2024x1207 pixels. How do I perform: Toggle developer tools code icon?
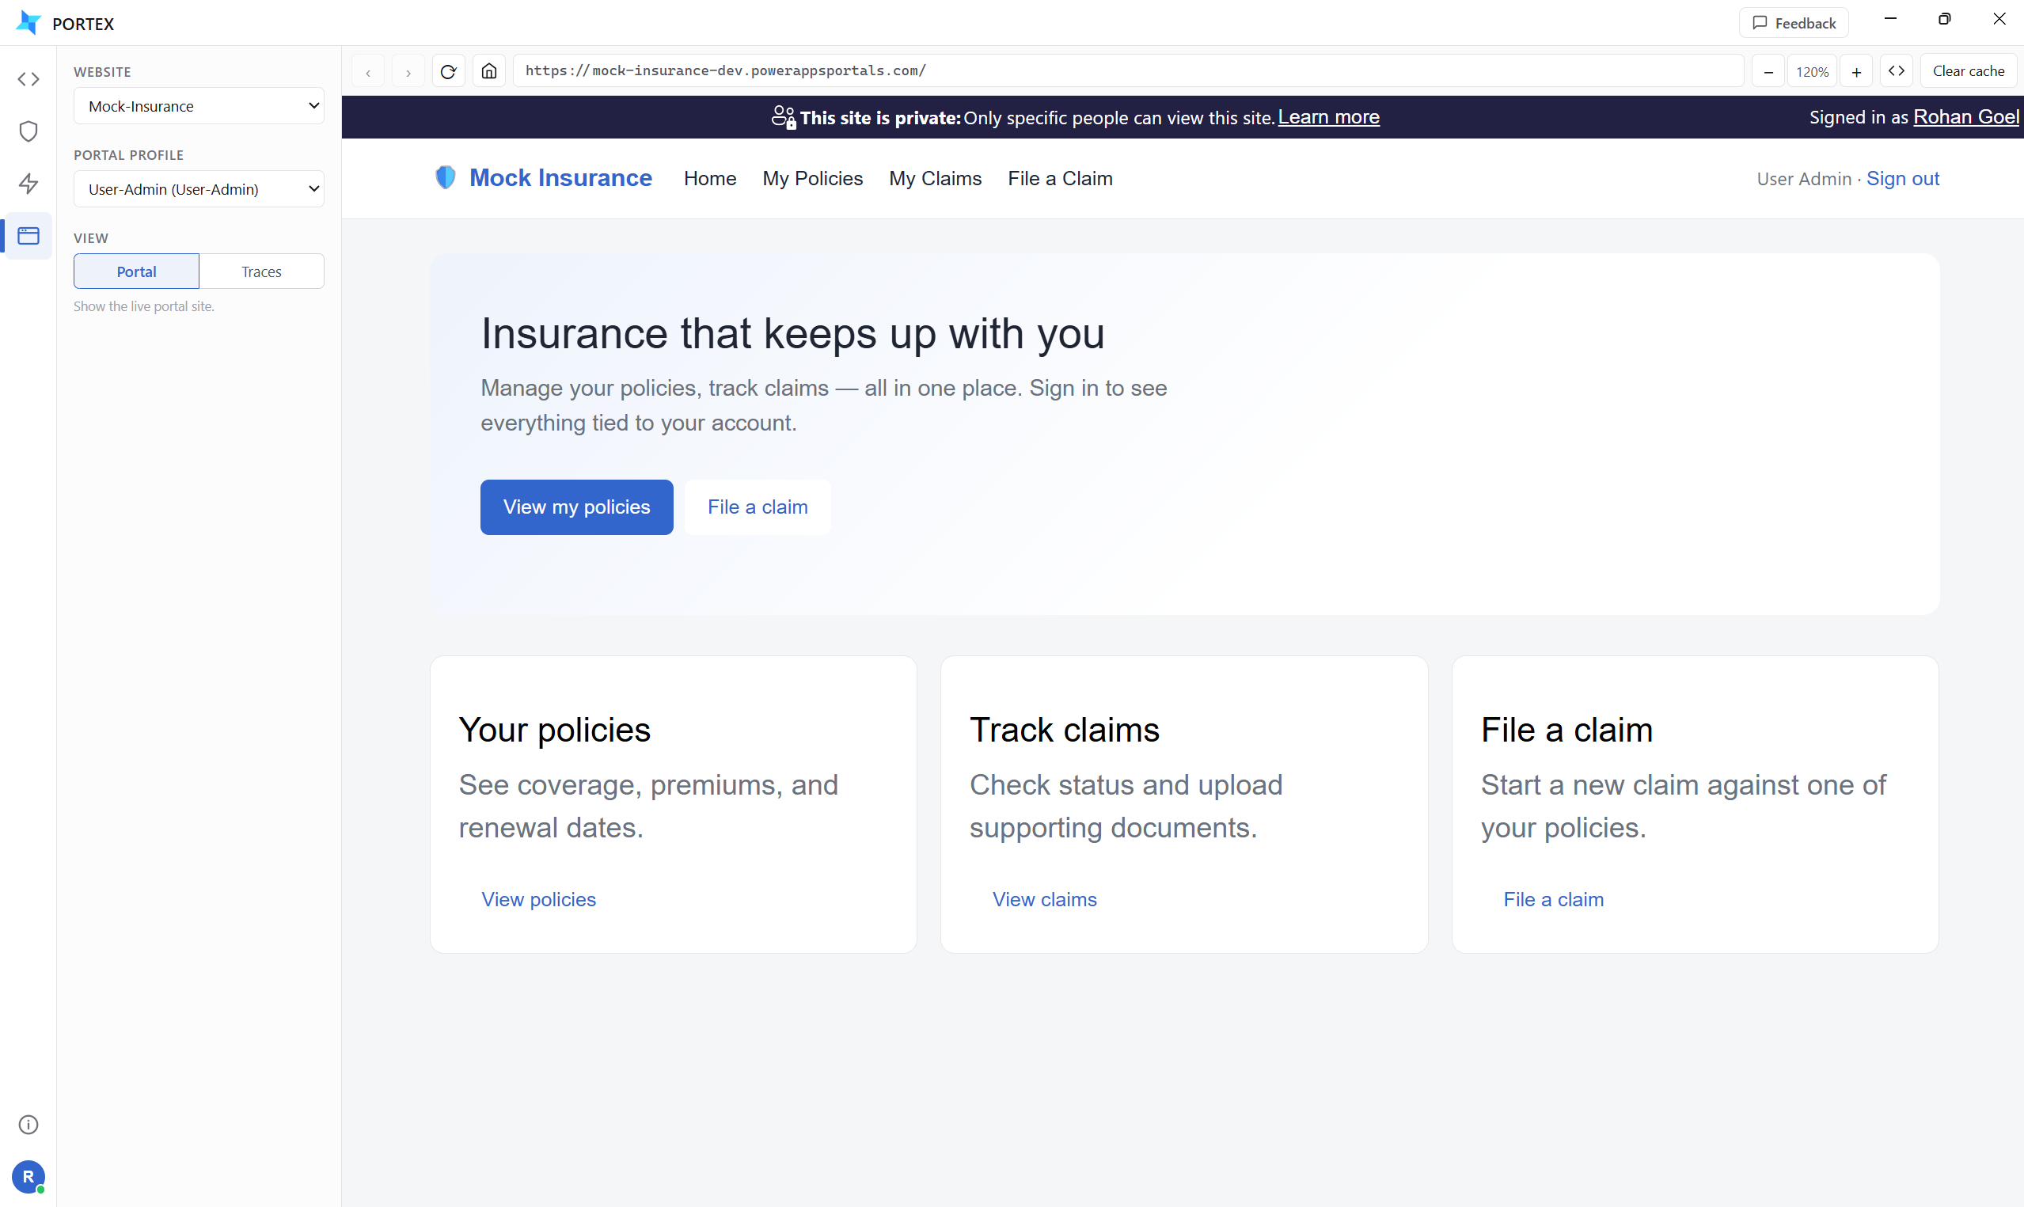(x=1897, y=71)
